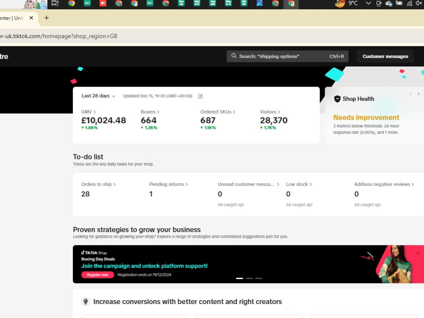The image size is (424, 318).
Task: Click the Shop Health heading
Action: (x=358, y=99)
